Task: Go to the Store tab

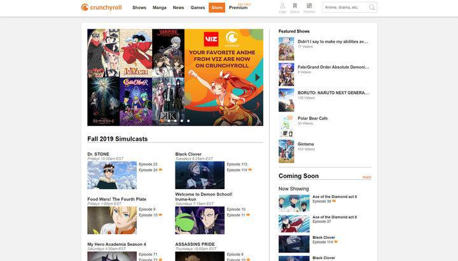Action: [217, 8]
